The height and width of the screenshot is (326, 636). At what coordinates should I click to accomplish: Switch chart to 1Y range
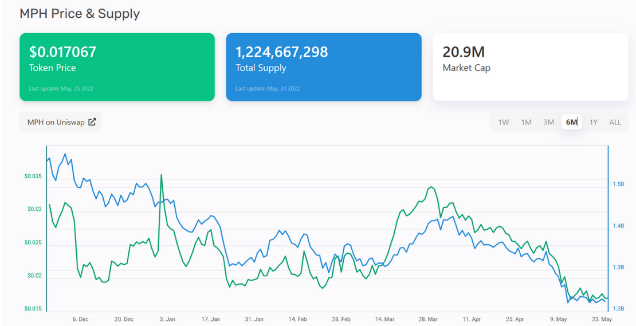coord(594,122)
